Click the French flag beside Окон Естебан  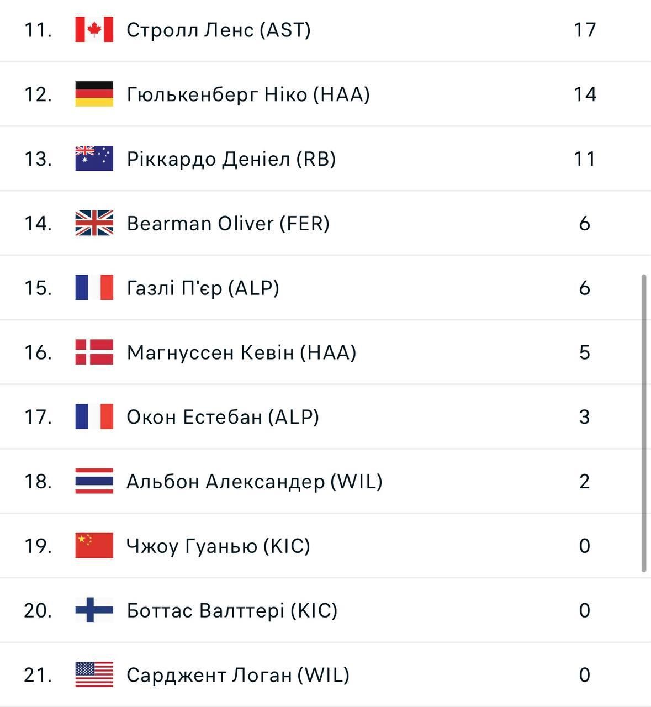pos(94,416)
